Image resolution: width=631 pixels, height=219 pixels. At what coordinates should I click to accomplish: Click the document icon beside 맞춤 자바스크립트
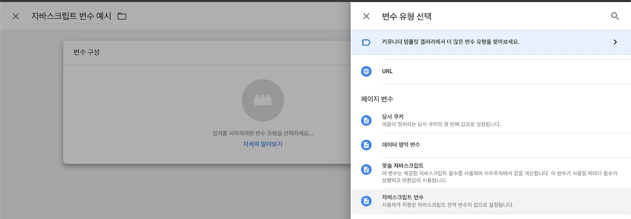click(x=366, y=170)
